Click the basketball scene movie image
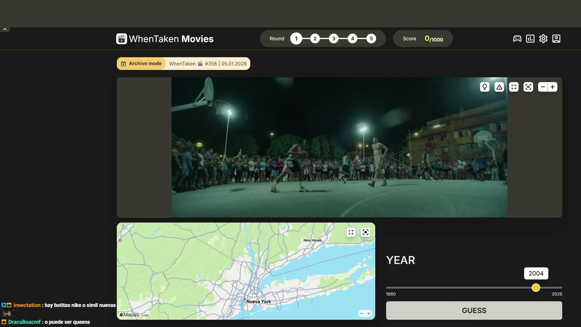Viewport: 581px width, 327px height. pyautogui.click(x=340, y=147)
